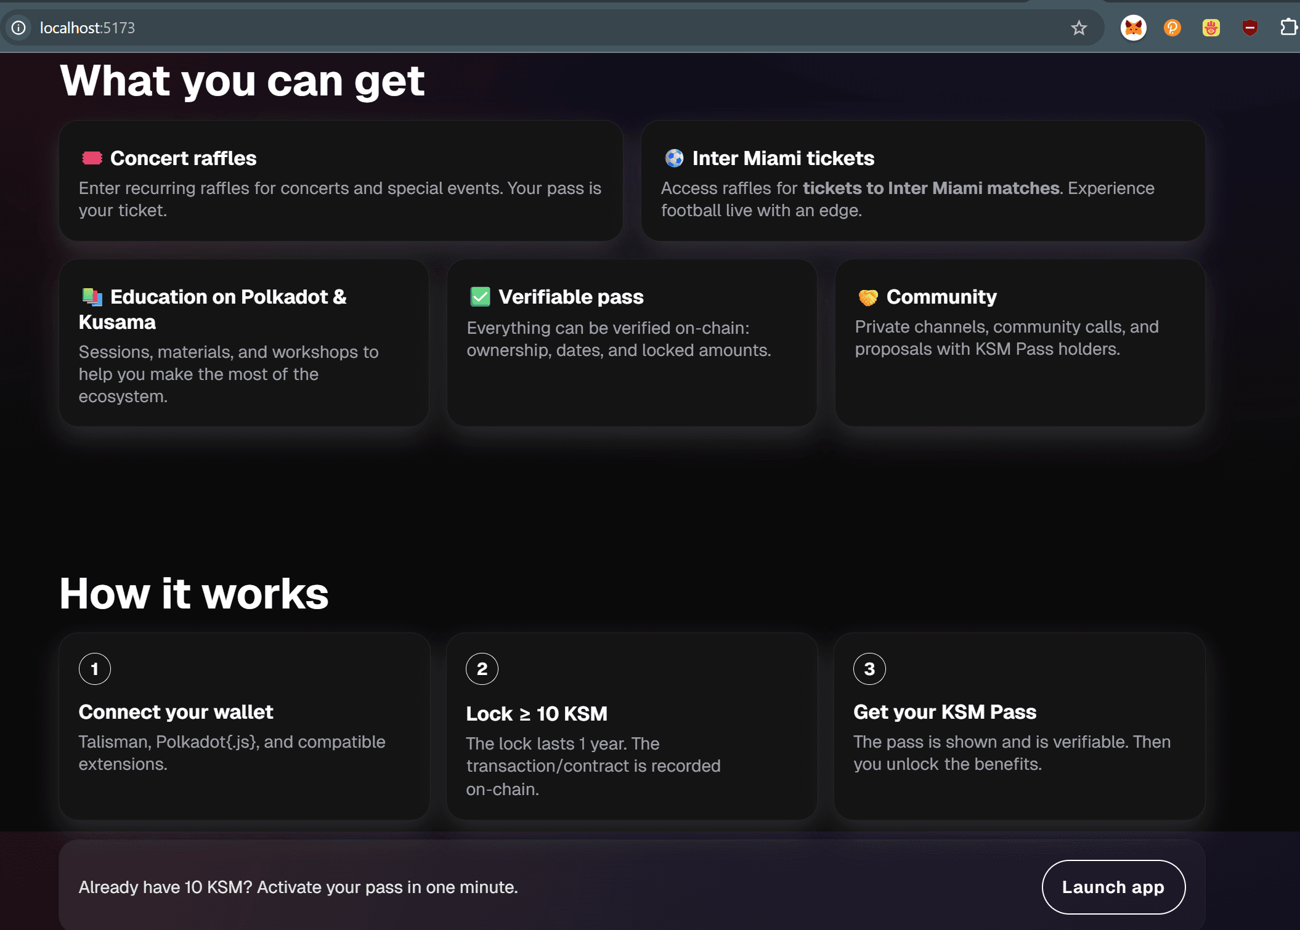This screenshot has height=930, width=1300.
Task: Click the green check mark icon by Verifiable pass
Action: [480, 297]
